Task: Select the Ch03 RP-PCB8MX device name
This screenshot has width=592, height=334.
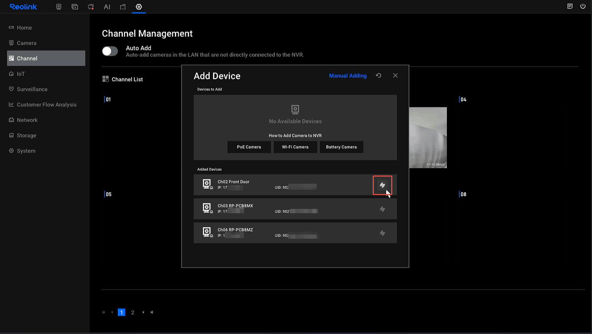Action: (235, 206)
